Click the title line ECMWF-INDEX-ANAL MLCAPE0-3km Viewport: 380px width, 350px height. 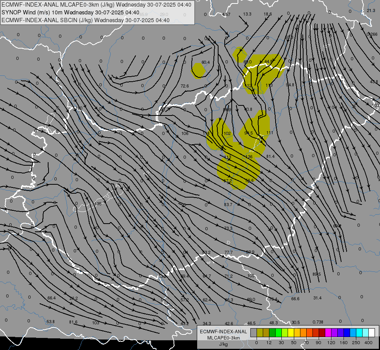[x=96, y=5]
